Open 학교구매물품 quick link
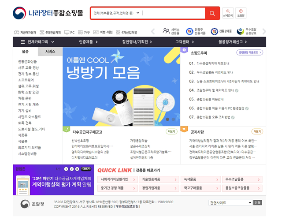This screenshot has height=220, width=282. (201, 188)
